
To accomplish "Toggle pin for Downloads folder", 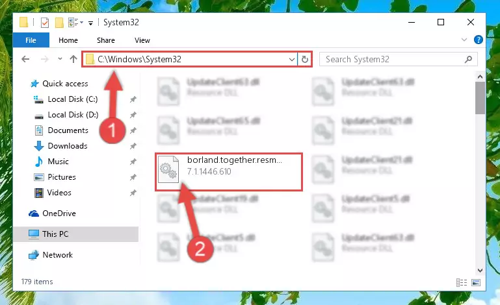I will point(133,146).
